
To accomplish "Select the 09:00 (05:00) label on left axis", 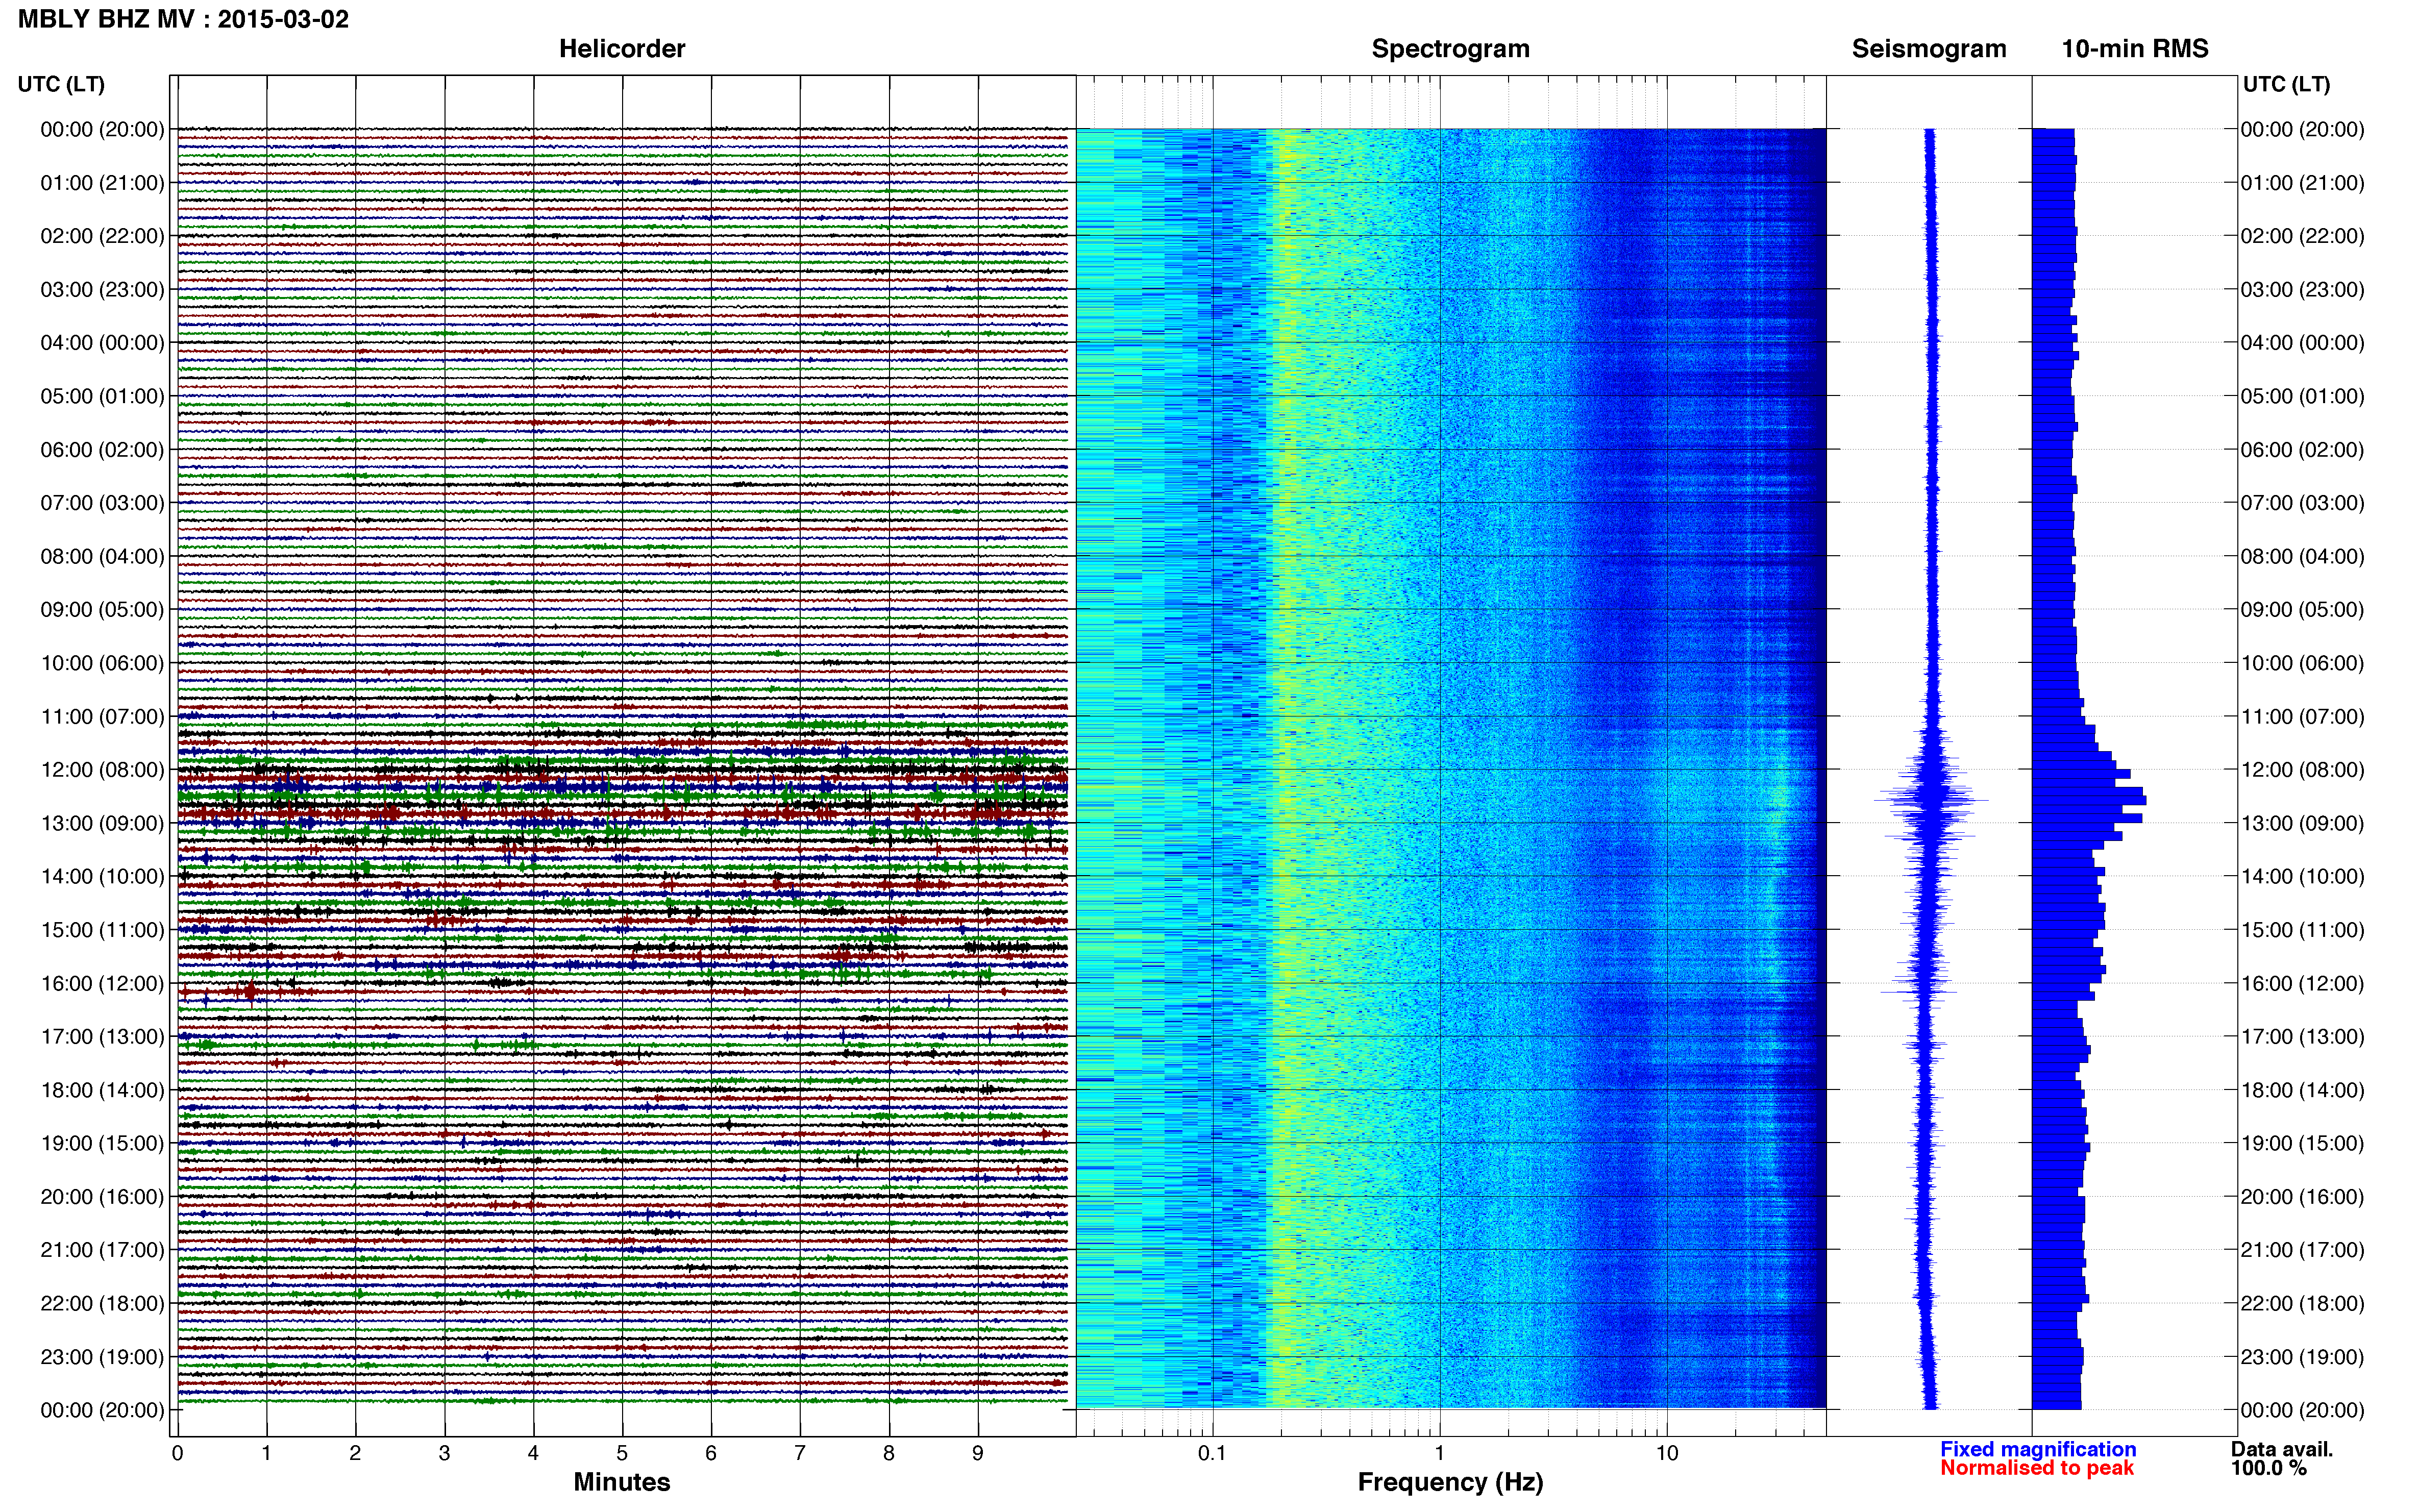I will point(102,610).
